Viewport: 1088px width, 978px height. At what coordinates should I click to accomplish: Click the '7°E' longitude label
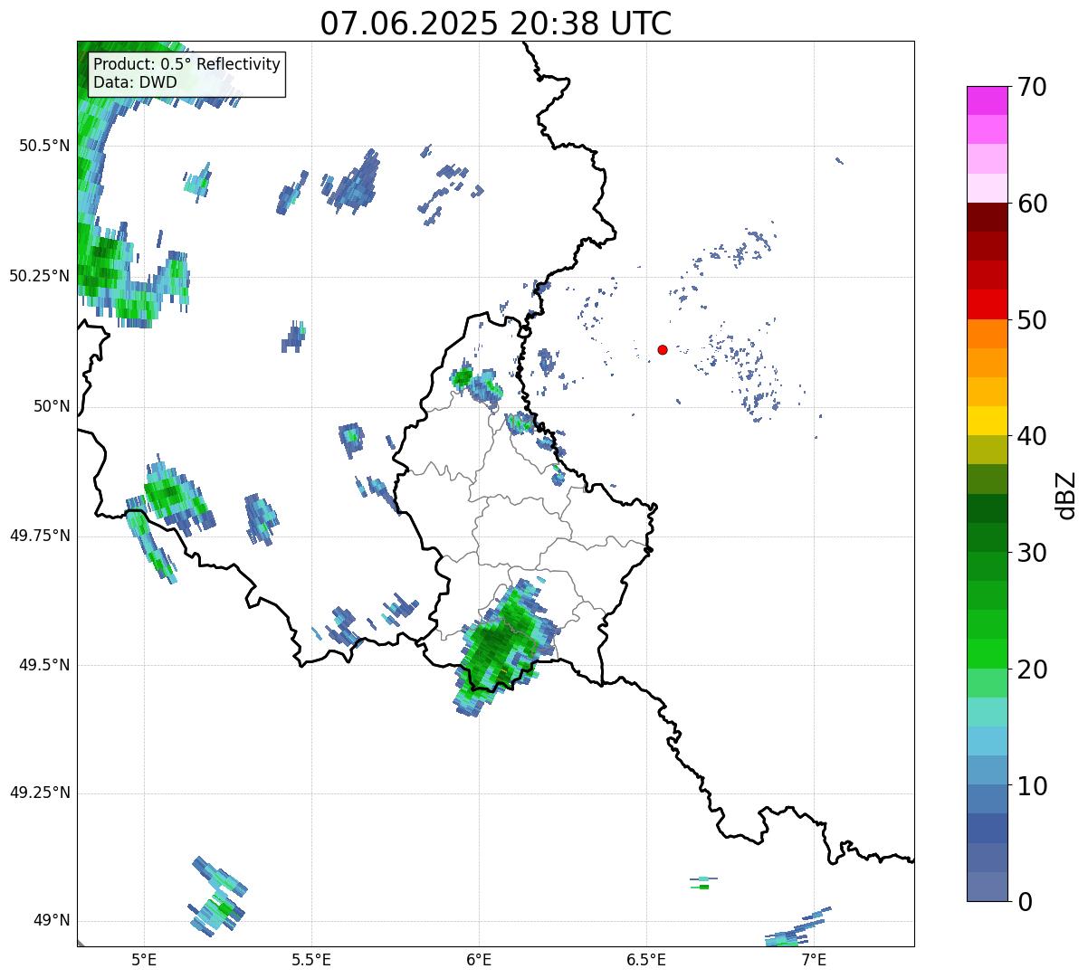point(814,959)
